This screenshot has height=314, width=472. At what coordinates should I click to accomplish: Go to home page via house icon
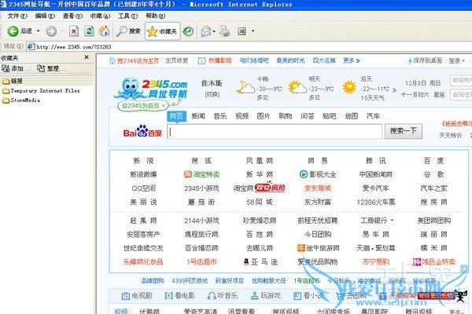tap(104, 31)
